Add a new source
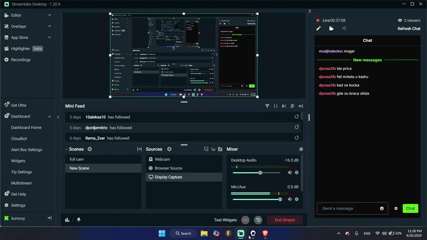The image size is (427, 240). click(169, 149)
